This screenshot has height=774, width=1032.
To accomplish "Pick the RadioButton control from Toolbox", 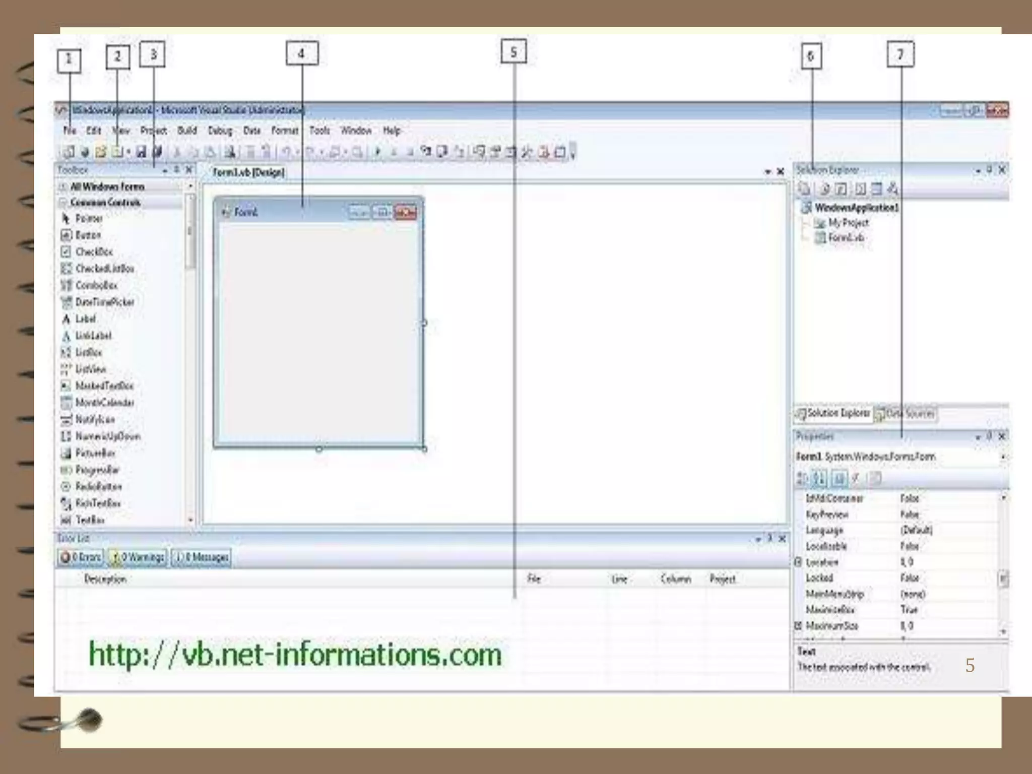I will click(x=98, y=487).
